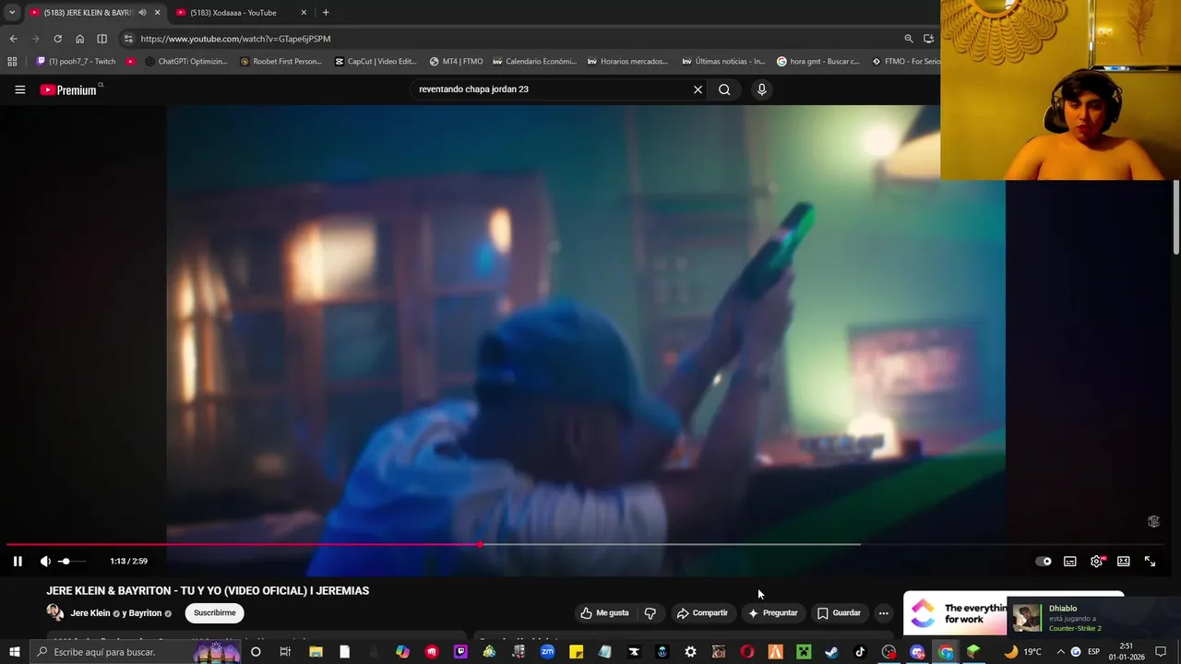1181x664 pixels.
Task: Open the Calendario Económico bookmark
Action: pyautogui.click(x=534, y=62)
